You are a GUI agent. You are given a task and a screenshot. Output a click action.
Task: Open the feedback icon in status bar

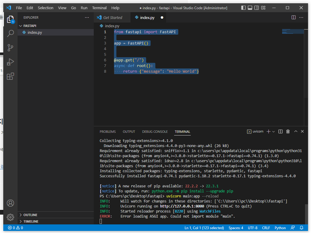point(293,228)
